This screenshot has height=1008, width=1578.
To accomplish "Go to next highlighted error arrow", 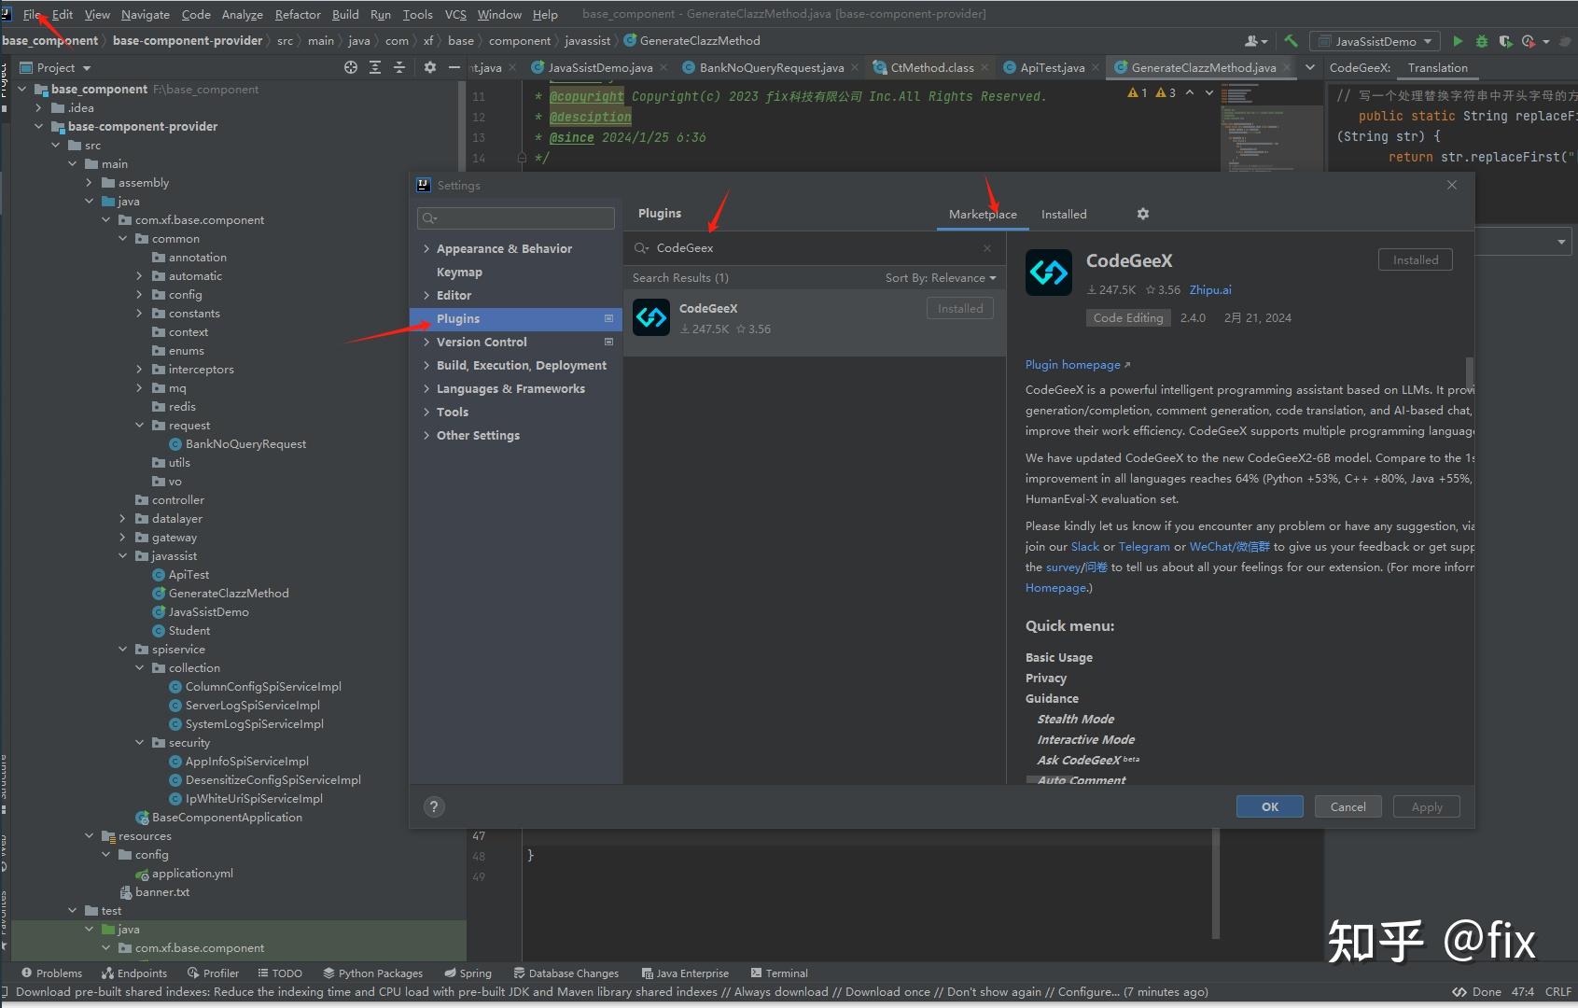I will tap(1209, 92).
